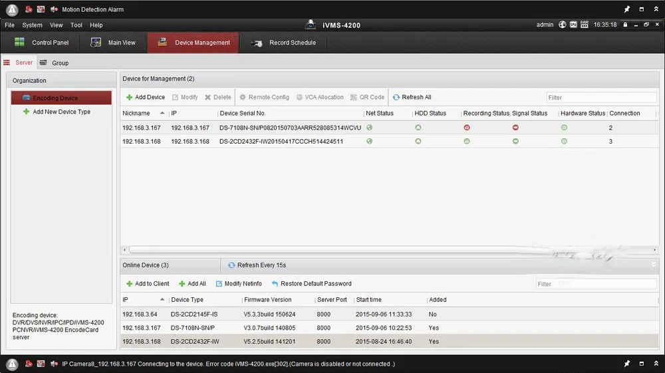Open the System menu
Screen dimensions: 665x373
coord(32,25)
